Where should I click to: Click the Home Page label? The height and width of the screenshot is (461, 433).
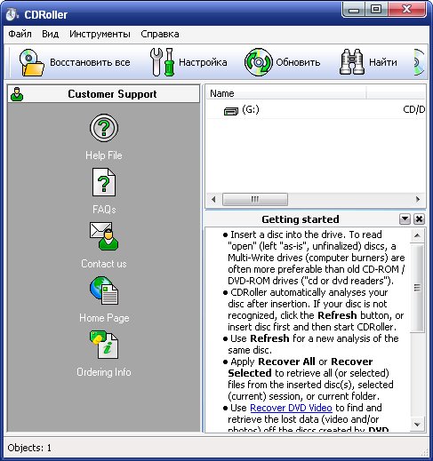[104, 318]
